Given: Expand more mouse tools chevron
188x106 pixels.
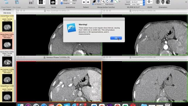Looking at the screenshot, I should coord(120,1).
